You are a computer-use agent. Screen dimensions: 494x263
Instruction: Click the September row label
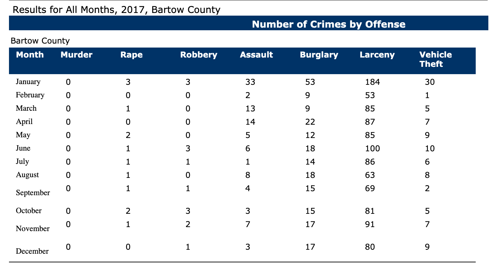[x=33, y=193]
